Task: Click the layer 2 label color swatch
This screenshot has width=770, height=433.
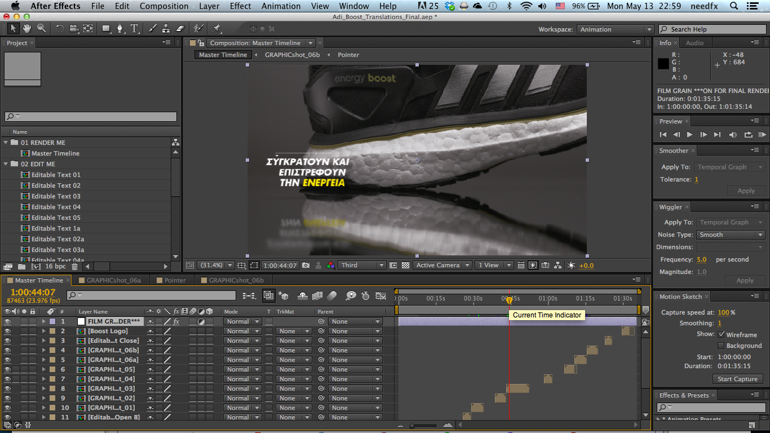Action: [52, 331]
